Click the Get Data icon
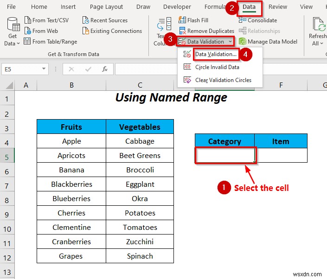 [13, 24]
